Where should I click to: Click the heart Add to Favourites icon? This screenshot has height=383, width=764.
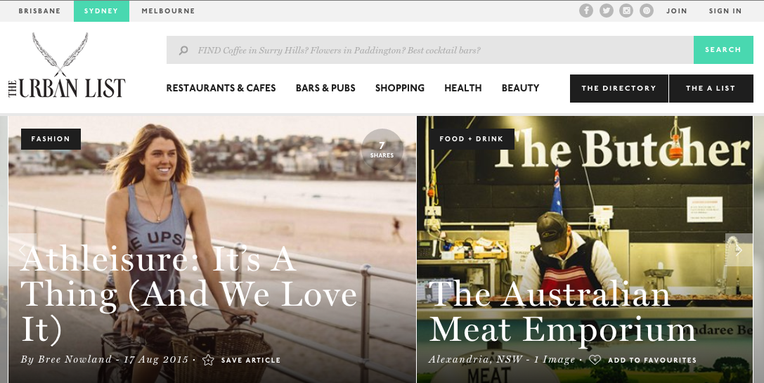(x=595, y=360)
